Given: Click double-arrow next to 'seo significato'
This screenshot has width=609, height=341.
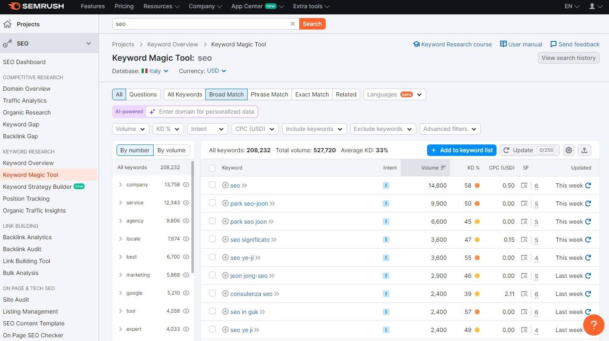Looking at the screenshot, I should (x=274, y=240).
